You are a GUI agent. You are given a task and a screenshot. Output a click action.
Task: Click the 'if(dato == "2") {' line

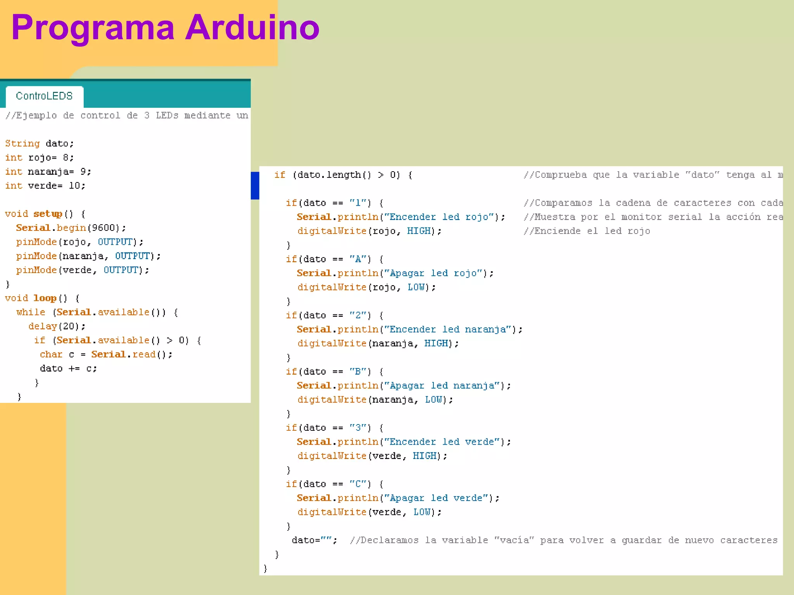335,315
